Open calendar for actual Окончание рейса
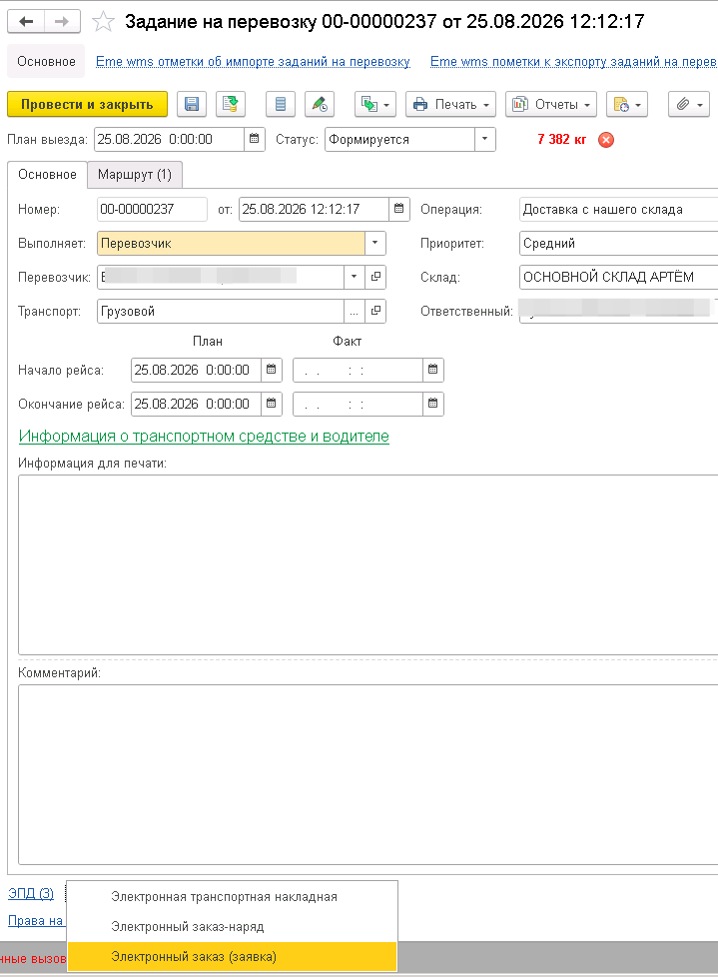The height and width of the screenshot is (977, 718). pos(432,404)
